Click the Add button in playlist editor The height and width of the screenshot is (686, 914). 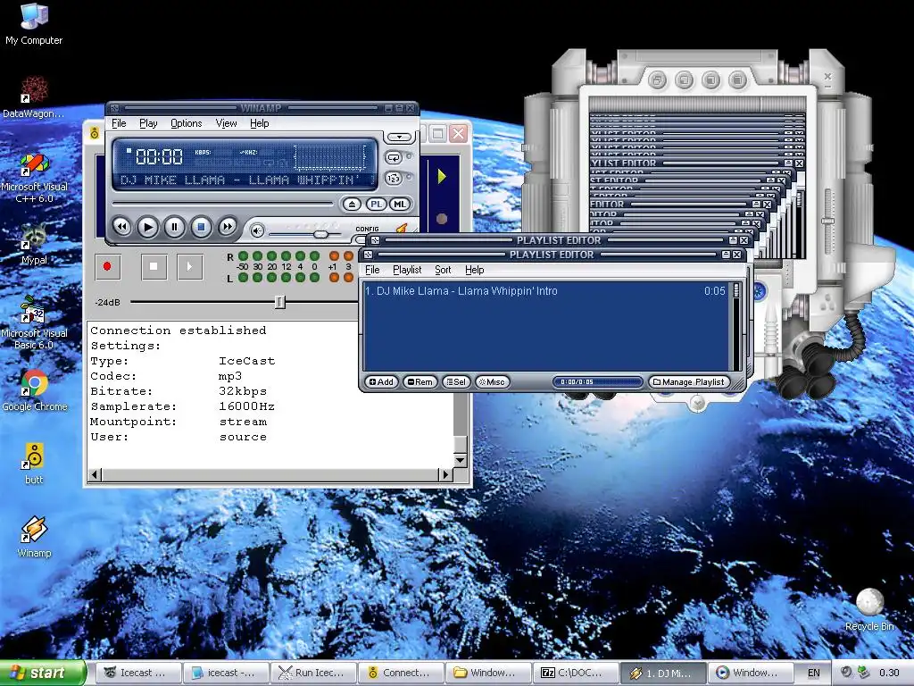381,382
